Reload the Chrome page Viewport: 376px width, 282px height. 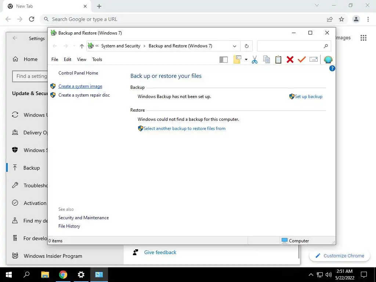coord(32,19)
